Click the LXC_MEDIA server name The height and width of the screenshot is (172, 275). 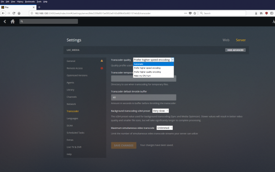pyautogui.click(x=73, y=50)
